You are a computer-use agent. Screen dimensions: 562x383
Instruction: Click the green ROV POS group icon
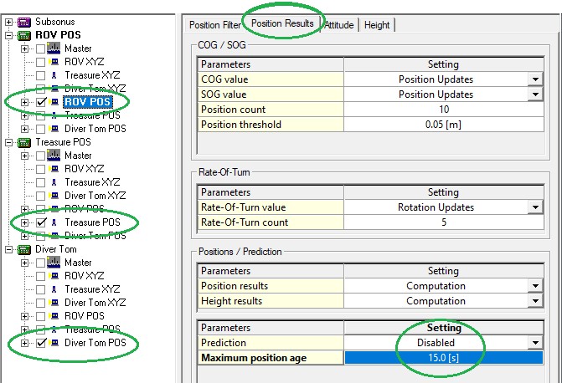(24, 35)
